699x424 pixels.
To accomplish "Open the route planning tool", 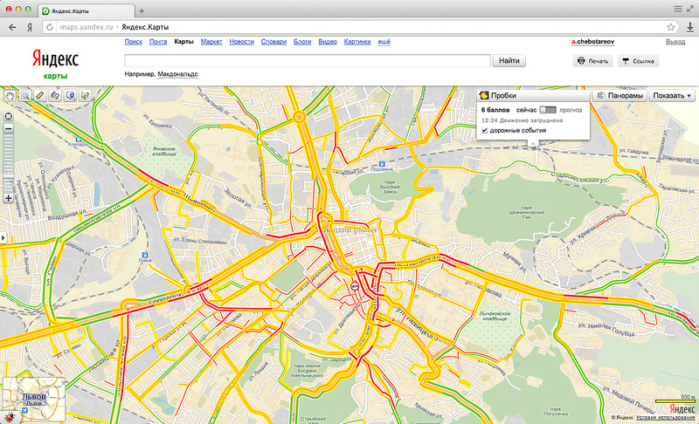I will 55,95.
